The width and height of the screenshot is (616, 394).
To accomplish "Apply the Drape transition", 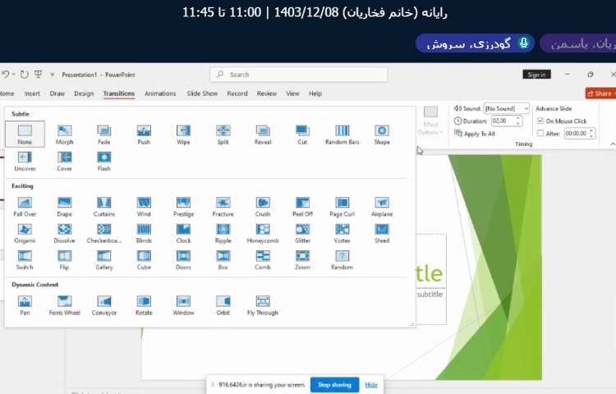I will pyautogui.click(x=64, y=207).
